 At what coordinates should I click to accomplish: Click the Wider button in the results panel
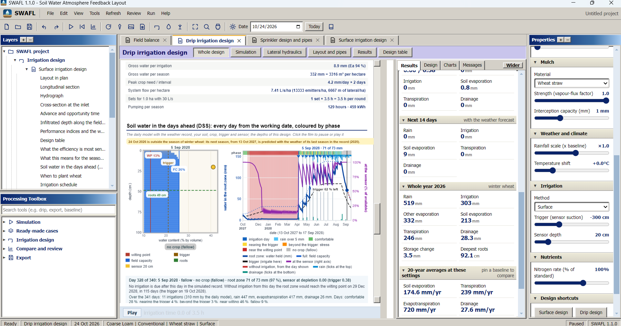coord(513,65)
